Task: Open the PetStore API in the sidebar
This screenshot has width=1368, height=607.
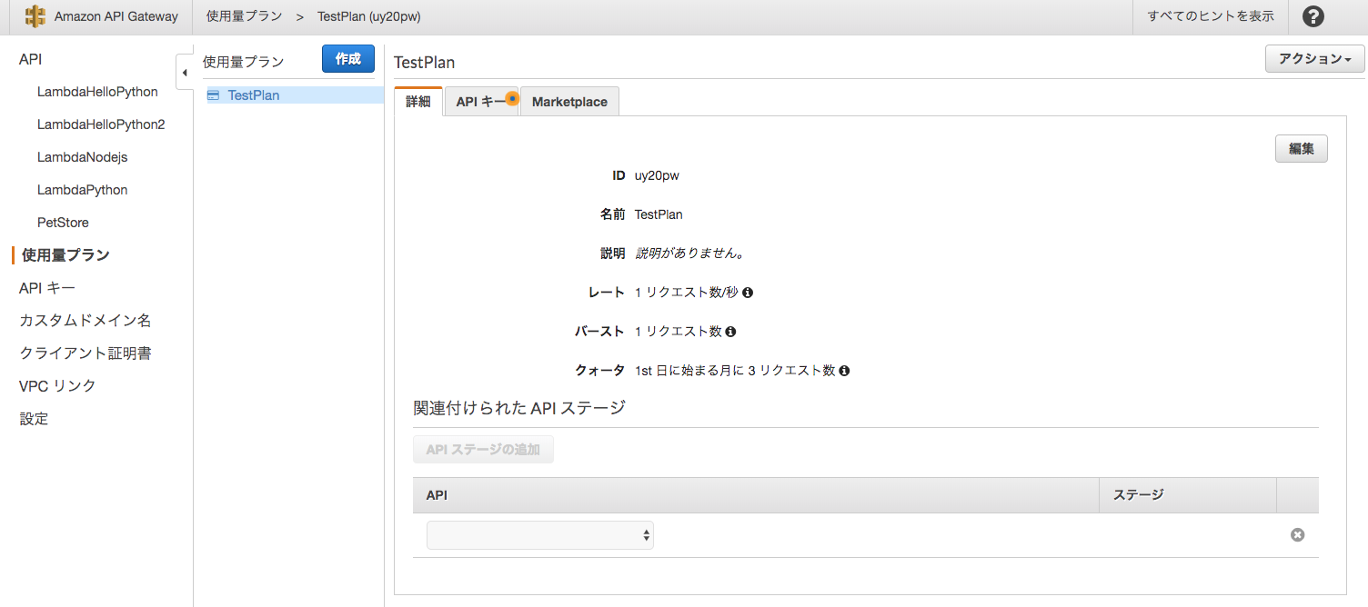Action: point(63,222)
